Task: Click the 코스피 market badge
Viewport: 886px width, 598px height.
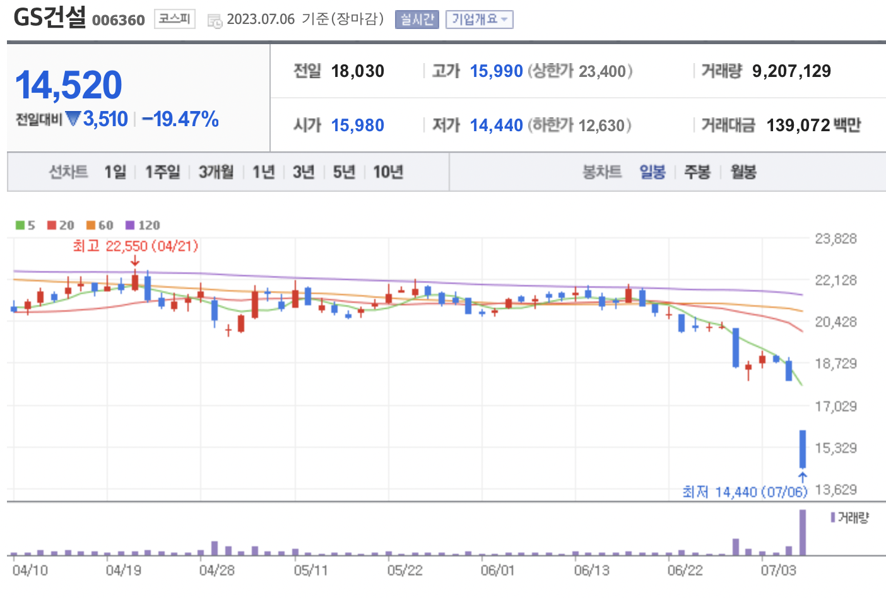Action: click(x=174, y=19)
